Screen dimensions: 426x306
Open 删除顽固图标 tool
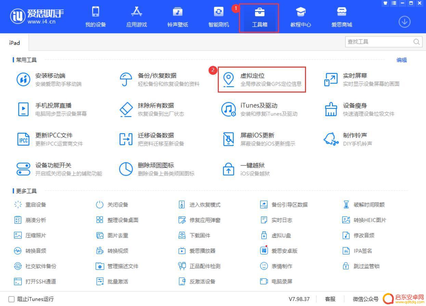pyautogui.click(x=157, y=169)
